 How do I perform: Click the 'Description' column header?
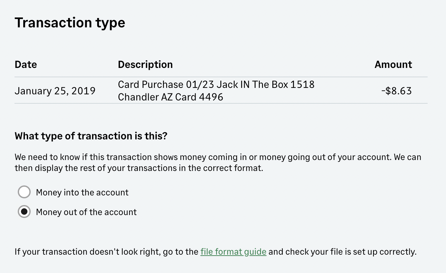tap(145, 64)
